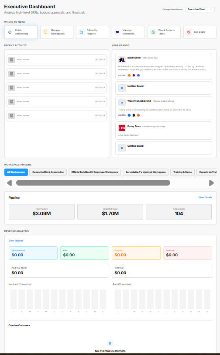
Task: Click BuildRunKit's violet color swatch
Action: point(138,76)
